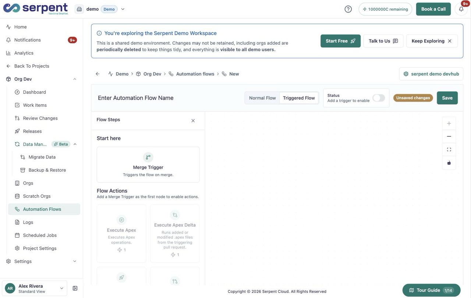Click the Demo breadcrumb link
Image resolution: width=471 pixels, height=298 pixels.
click(122, 74)
